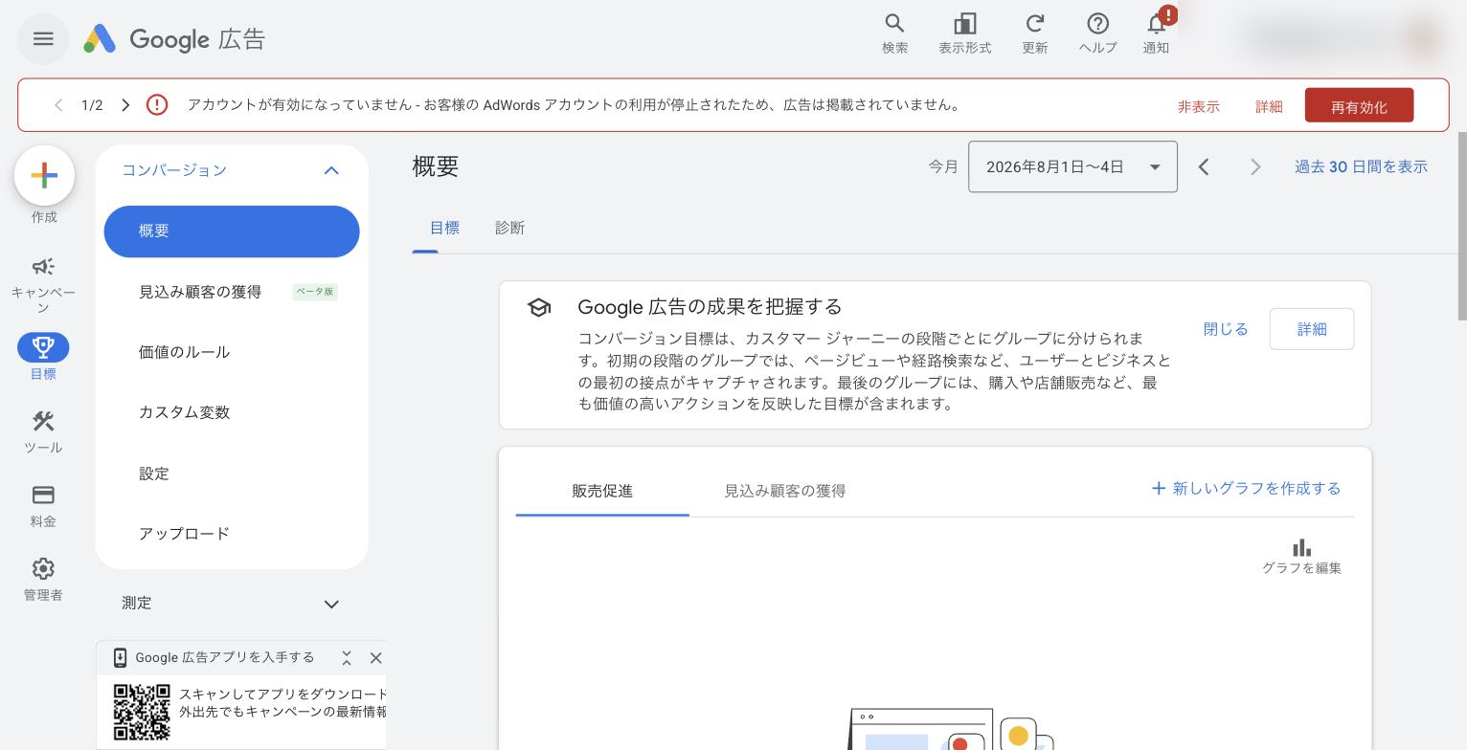Image resolution: width=1467 pixels, height=750 pixels.
Task: Go to next date range
Action: click(x=1255, y=166)
